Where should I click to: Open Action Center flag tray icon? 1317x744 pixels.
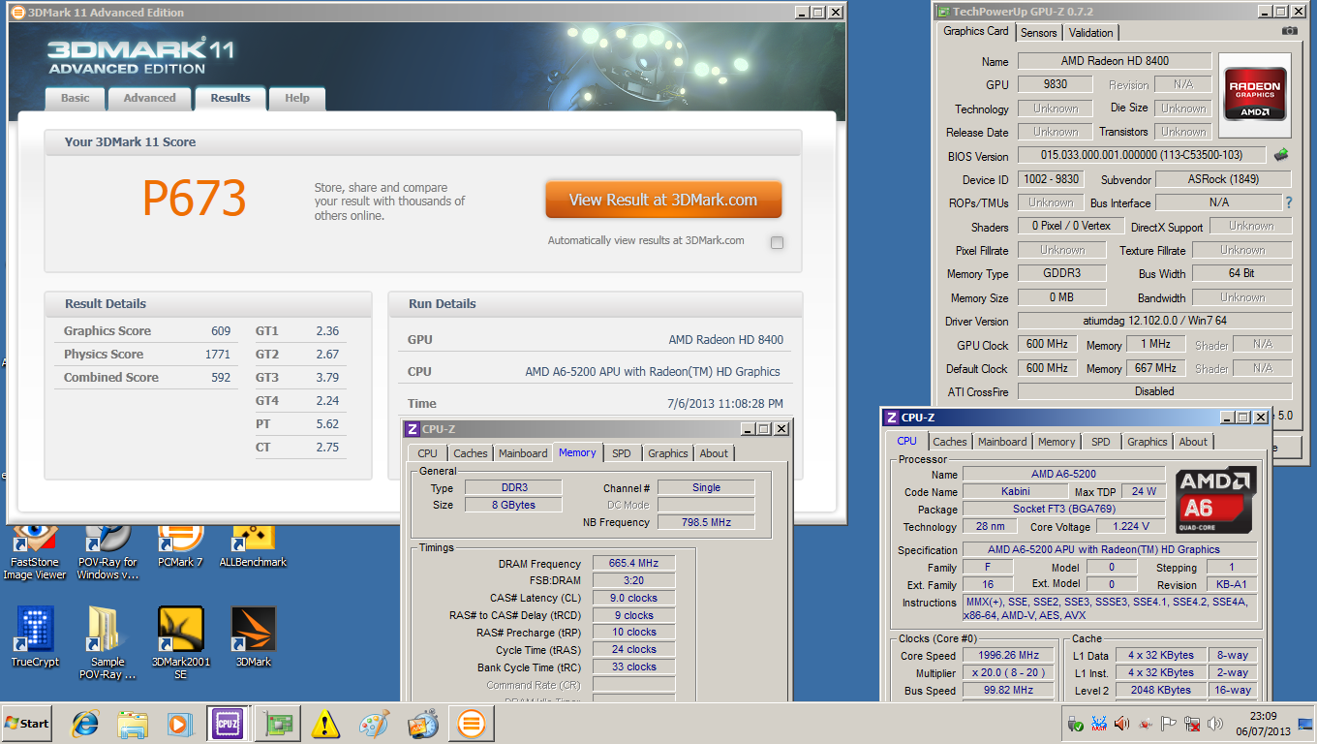pos(1169,724)
